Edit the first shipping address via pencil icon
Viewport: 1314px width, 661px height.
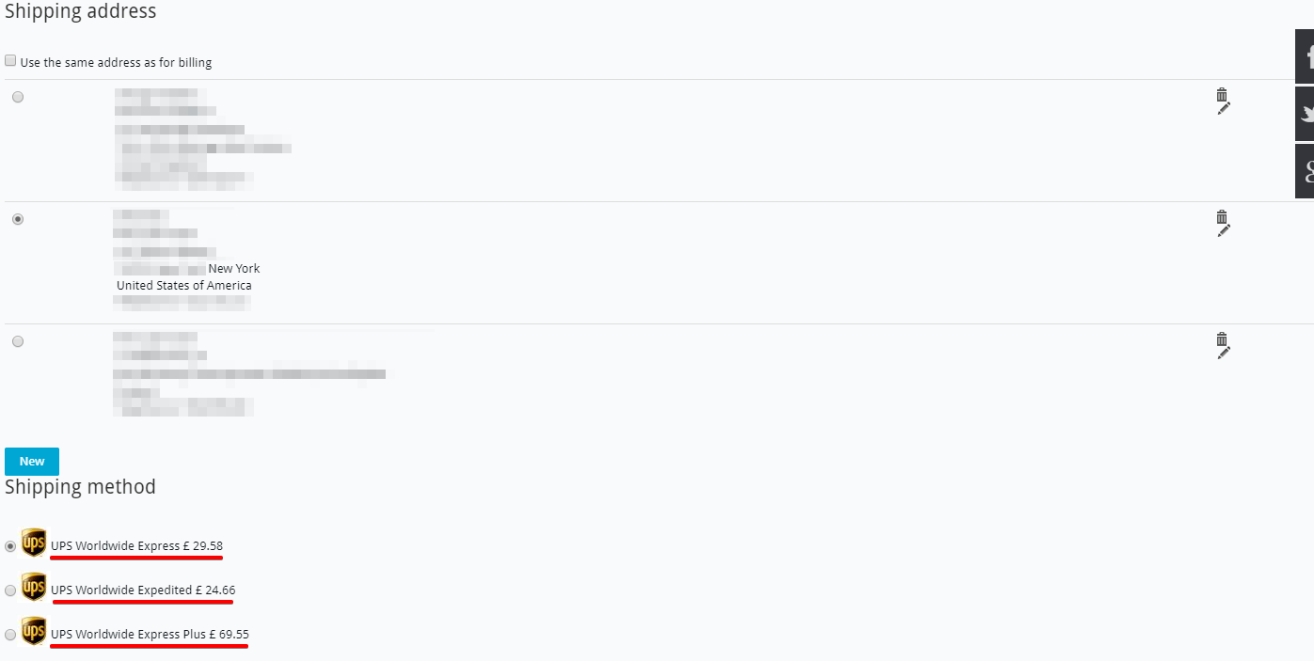pyautogui.click(x=1223, y=108)
